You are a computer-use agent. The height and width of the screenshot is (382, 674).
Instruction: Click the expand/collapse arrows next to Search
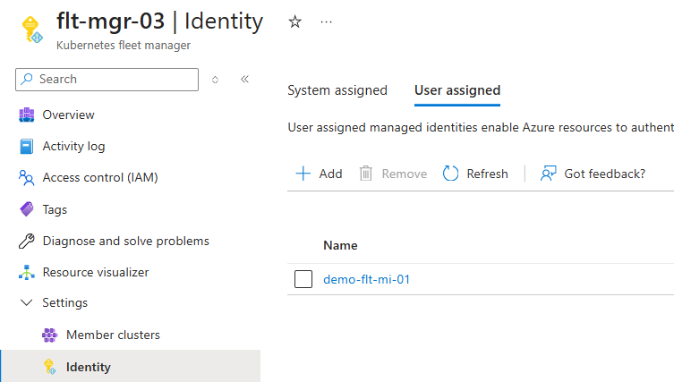coord(215,80)
